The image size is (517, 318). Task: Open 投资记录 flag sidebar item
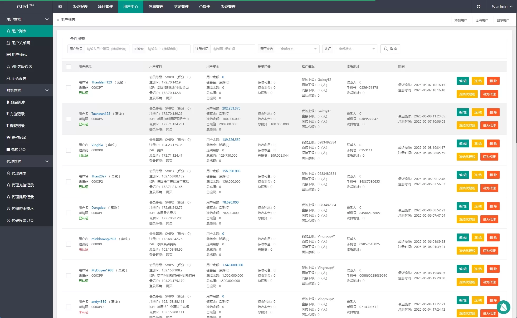point(19,138)
